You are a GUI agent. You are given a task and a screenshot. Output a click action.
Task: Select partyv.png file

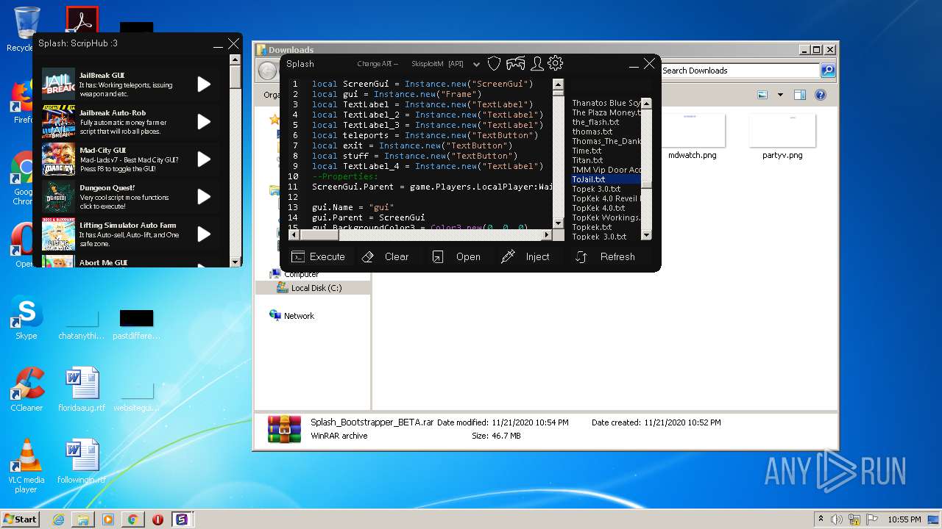click(x=782, y=137)
